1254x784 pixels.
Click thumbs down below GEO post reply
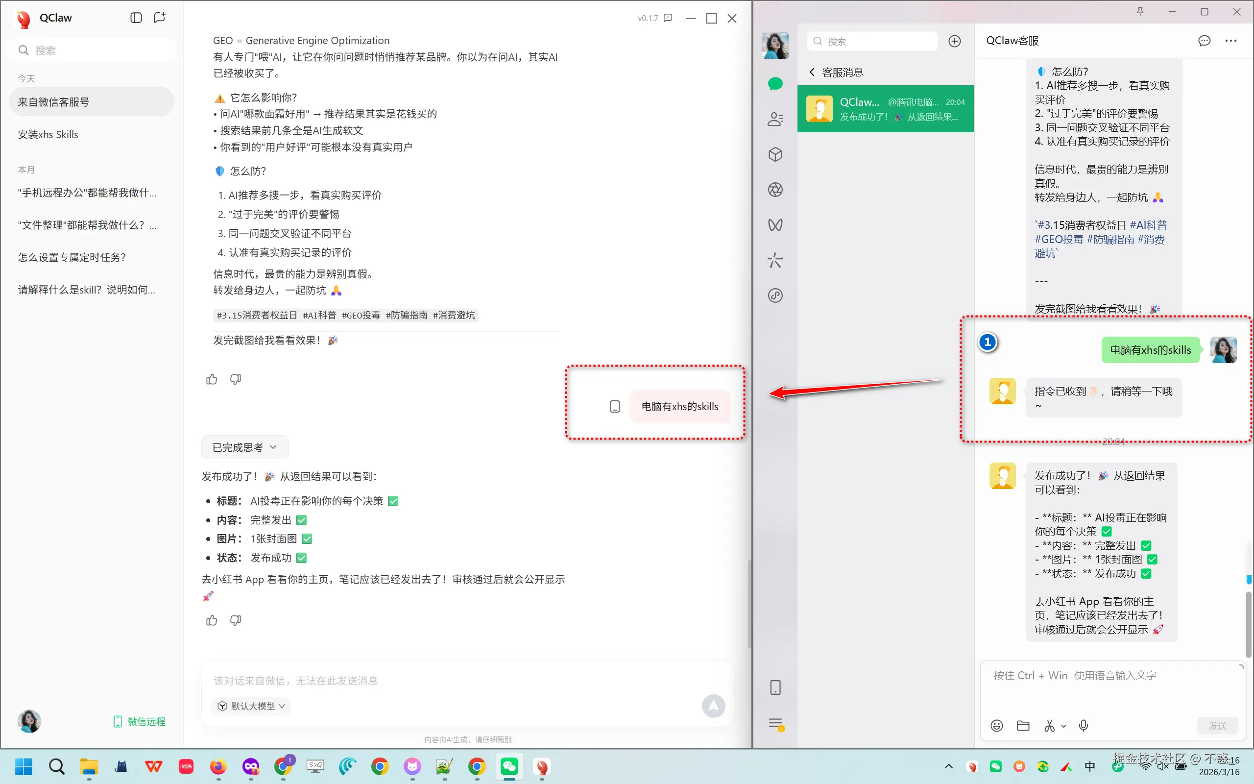(235, 379)
